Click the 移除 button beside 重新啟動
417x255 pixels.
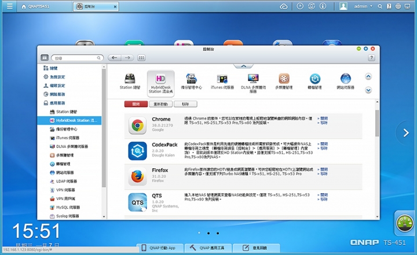(x=185, y=104)
